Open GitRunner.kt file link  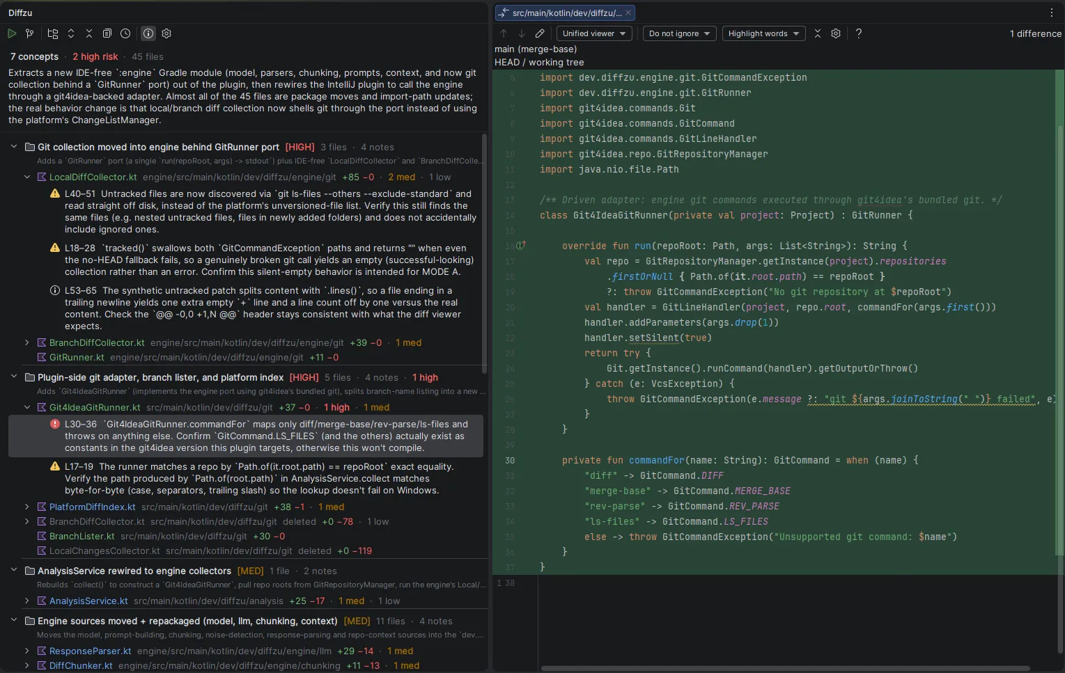click(x=77, y=357)
